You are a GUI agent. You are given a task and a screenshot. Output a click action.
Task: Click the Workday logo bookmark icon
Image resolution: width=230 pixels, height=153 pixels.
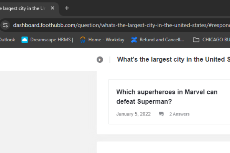(x=82, y=39)
